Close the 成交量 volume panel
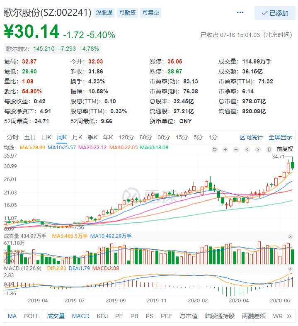 point(290,236)
